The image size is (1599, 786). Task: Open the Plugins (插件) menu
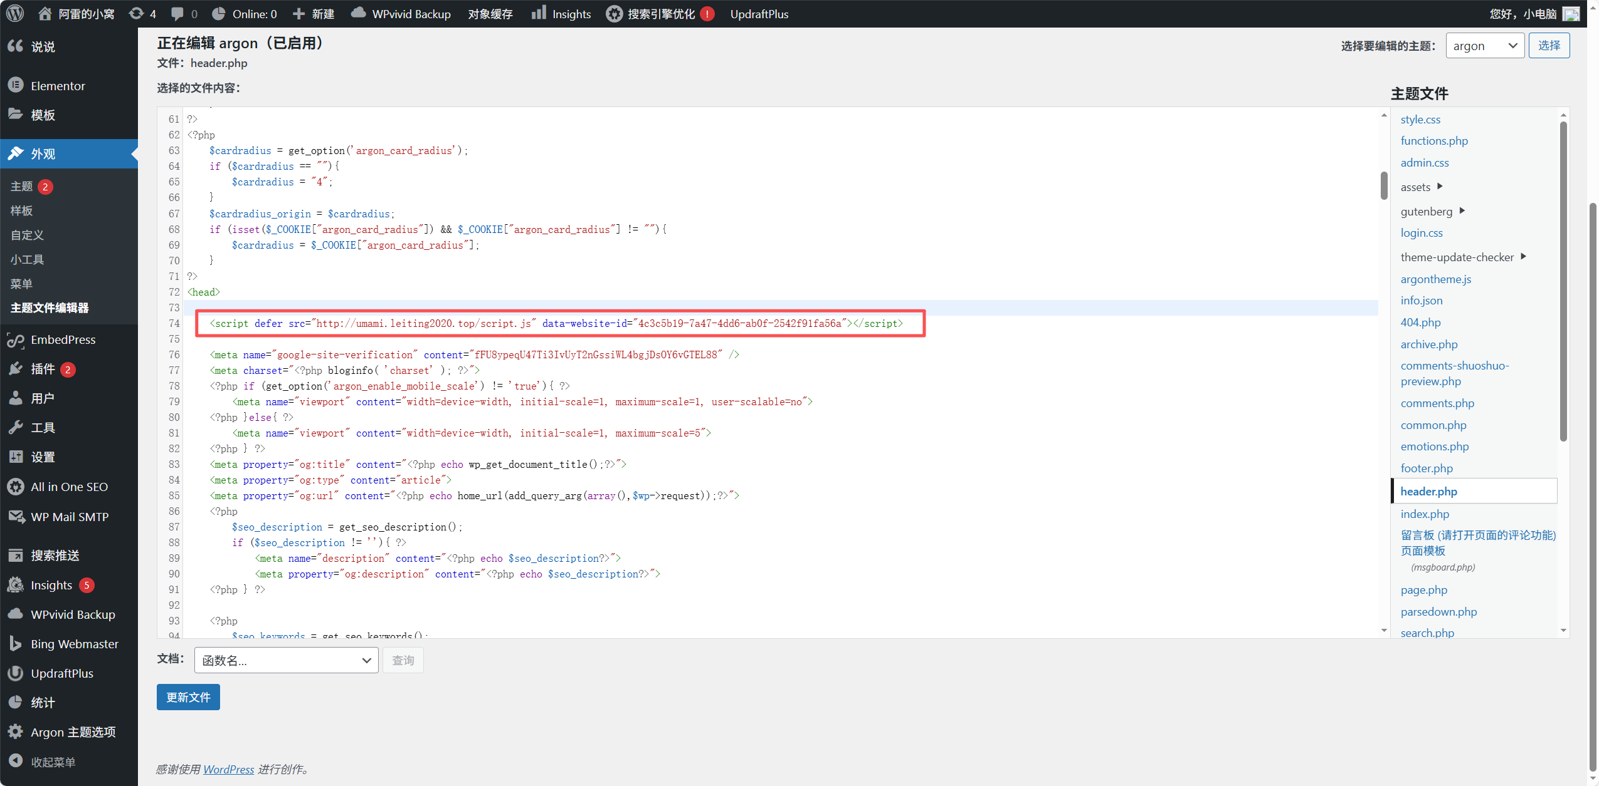(43, 369)
